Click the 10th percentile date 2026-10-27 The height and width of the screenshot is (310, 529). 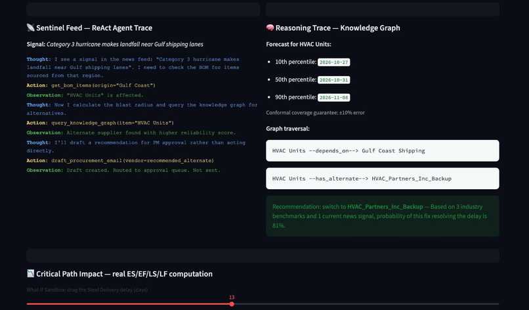(333, 62)
